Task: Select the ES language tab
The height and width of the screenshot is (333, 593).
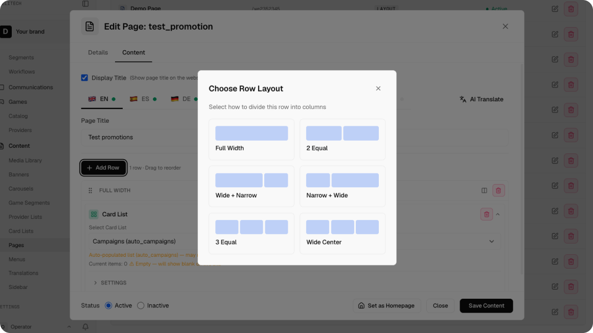Action: point(143,99)
